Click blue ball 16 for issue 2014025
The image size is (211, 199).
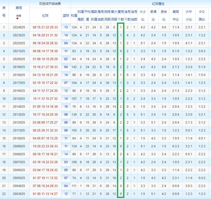pos(66,107)
